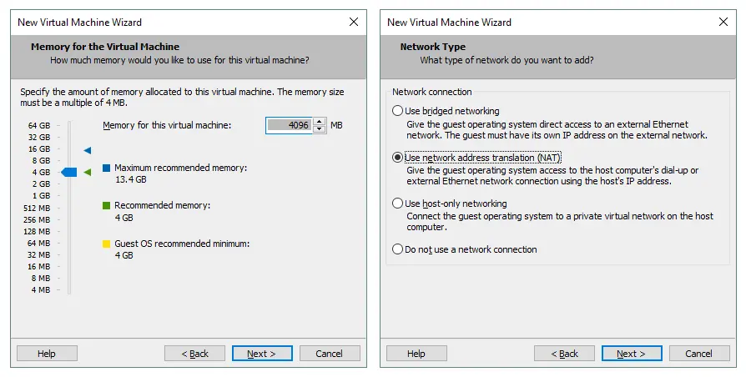Viewport: 746px width, 377px height.
Task: Open Help in the Network Type dialog
Action: [x=416, y=354]
